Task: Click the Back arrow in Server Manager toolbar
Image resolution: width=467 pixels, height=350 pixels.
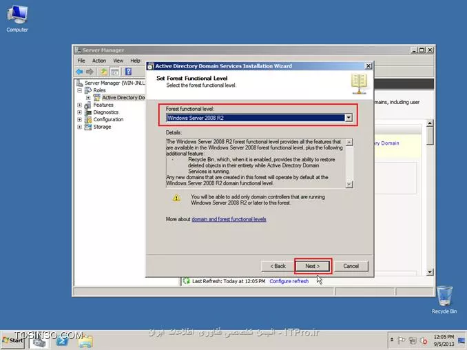Action: (x=79, y=72)
